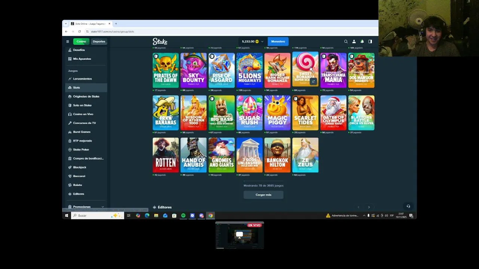Open the Rise of Asgard game
This screenshot has height=269, width=479.
point(222,70)
